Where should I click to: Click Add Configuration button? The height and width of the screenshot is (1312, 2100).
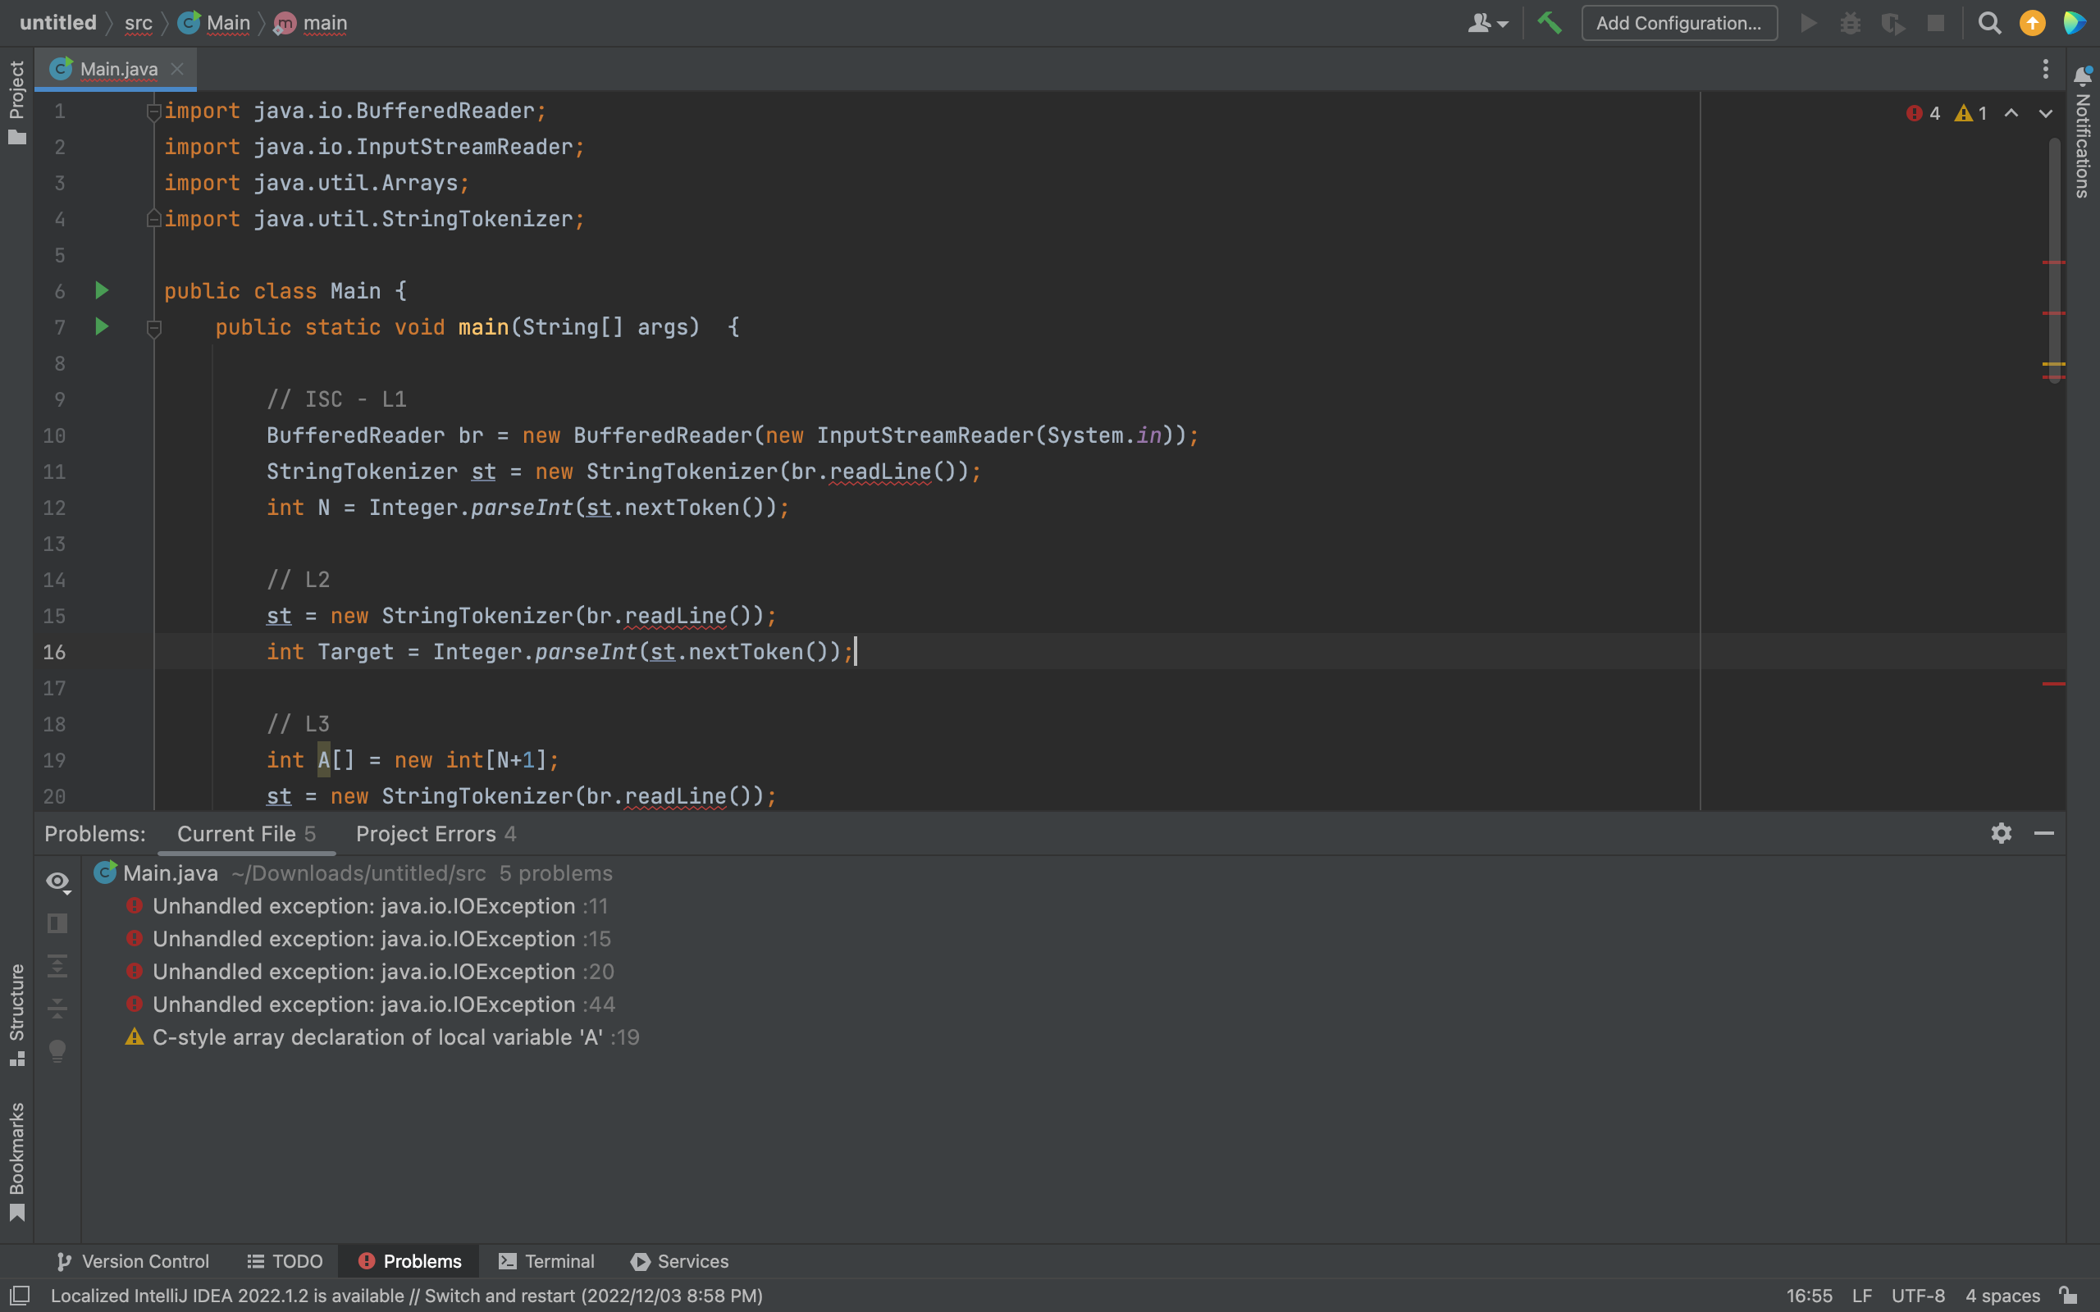coord(1678,24)
